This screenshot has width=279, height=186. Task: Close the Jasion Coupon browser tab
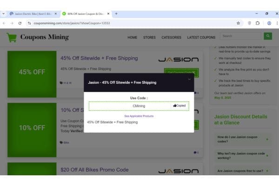coord(108,13)
